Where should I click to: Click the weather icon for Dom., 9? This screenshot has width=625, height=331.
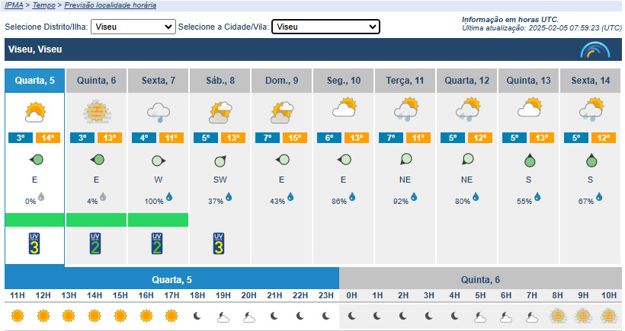tap(282, 112)
